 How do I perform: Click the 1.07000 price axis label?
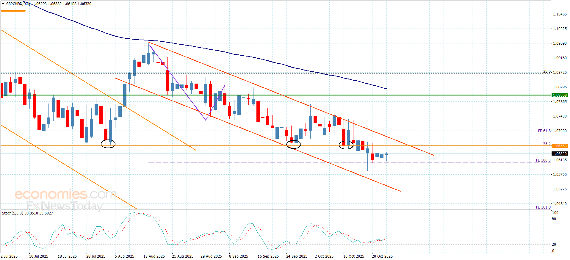560,131
